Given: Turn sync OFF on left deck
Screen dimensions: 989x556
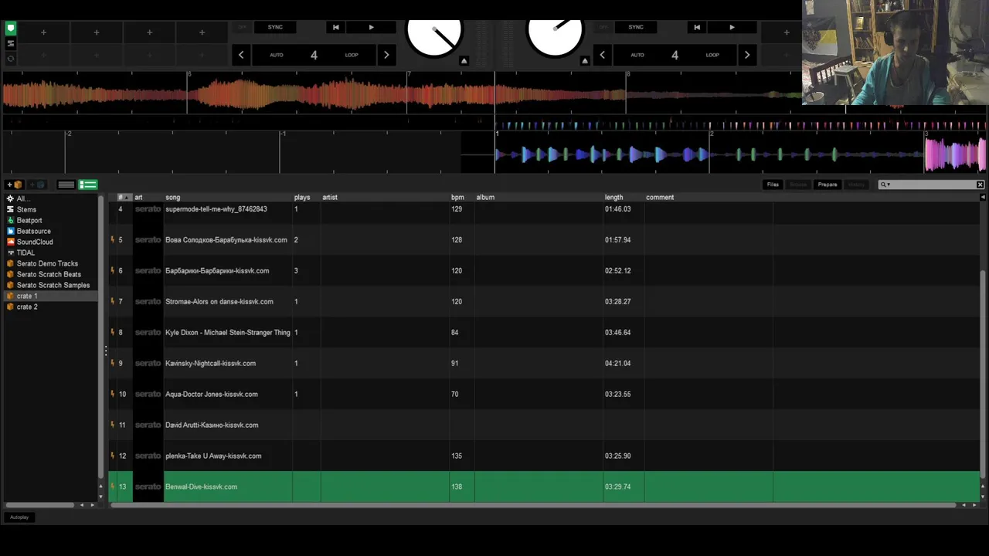Looking at the screenshot, I should click(x=242, y=27).
